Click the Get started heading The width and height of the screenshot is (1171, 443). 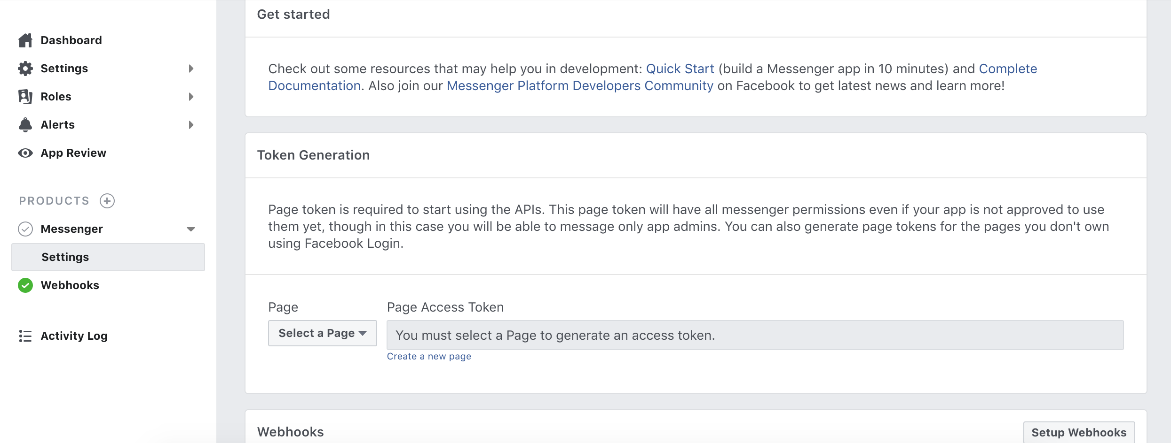293,14
